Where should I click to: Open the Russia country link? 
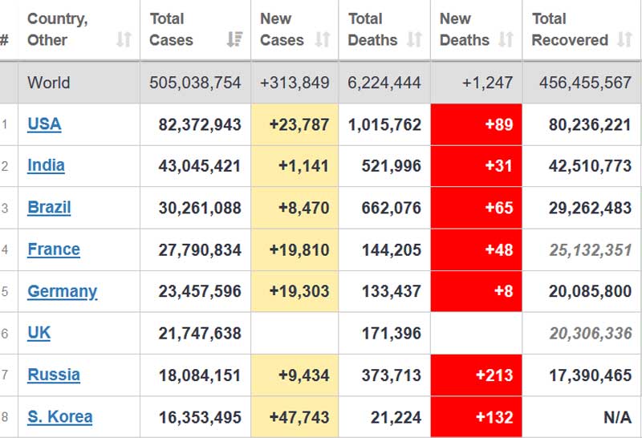(x=54, y=375)
